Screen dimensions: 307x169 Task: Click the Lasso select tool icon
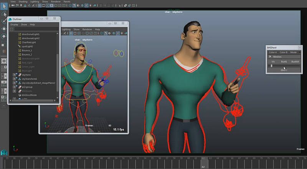tap(3, 15)
